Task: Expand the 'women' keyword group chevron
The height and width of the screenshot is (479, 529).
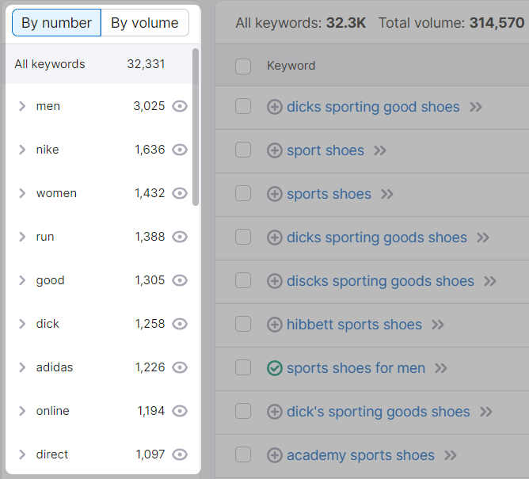Action: point(22,193)
